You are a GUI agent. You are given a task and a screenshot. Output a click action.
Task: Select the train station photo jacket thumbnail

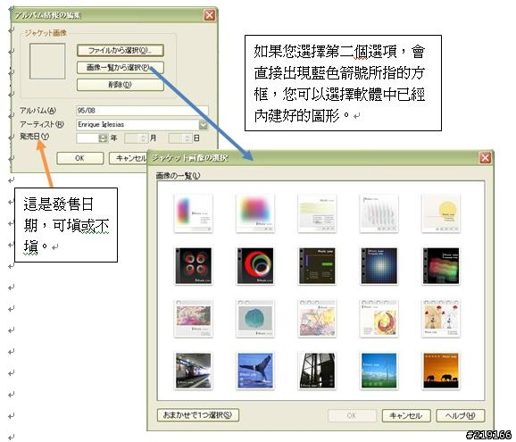pyautogui.click(x=193, y=371)
